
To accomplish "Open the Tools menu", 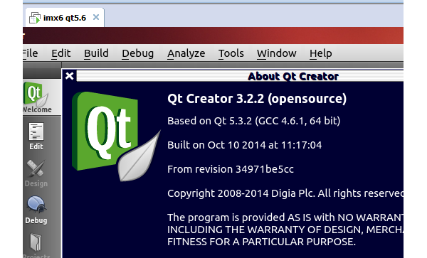I will click(231, 53).
